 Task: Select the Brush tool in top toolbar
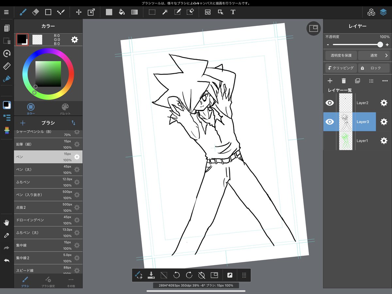pos(23,12)
